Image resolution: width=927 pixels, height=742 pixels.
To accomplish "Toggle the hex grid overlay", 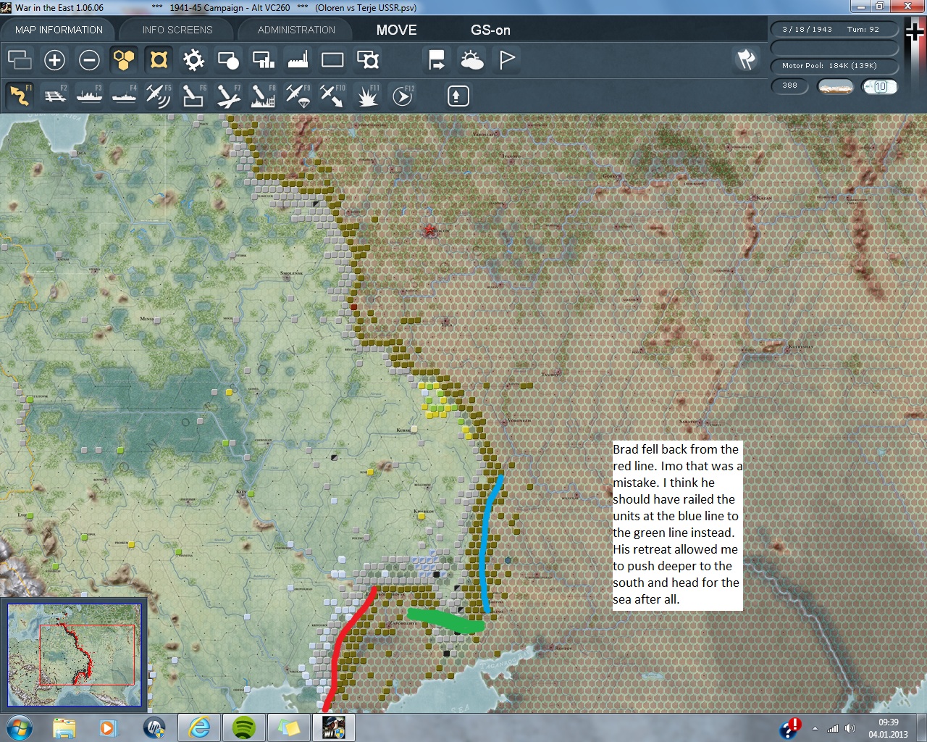I will click(124, 59).
